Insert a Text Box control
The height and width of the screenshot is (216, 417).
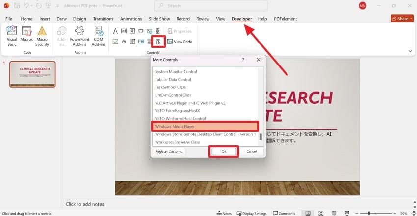[124, 31]
